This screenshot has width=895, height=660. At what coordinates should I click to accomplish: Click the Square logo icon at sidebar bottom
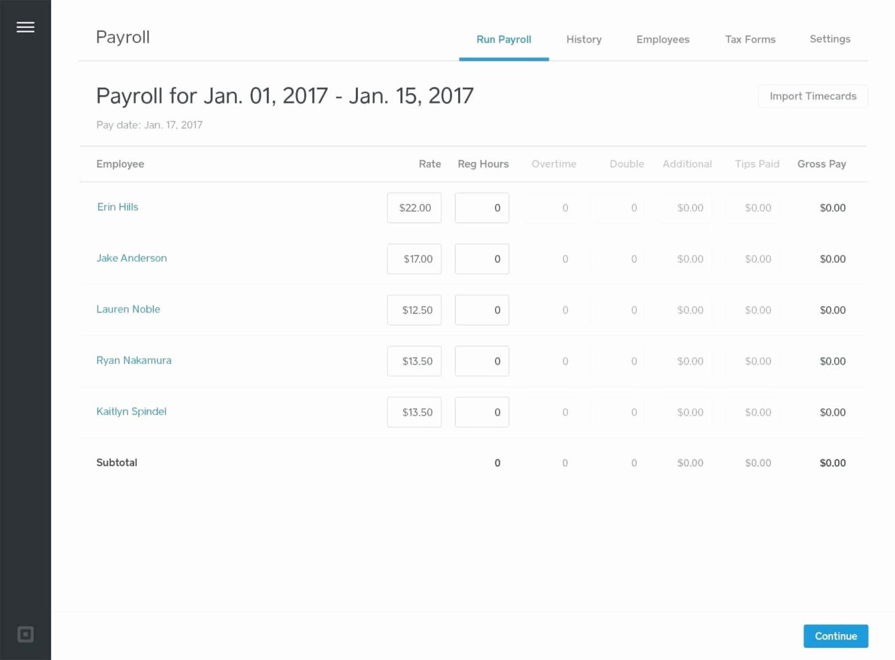25,634
